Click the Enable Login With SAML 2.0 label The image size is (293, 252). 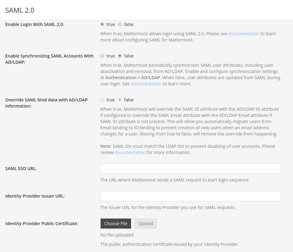point(34,24)
